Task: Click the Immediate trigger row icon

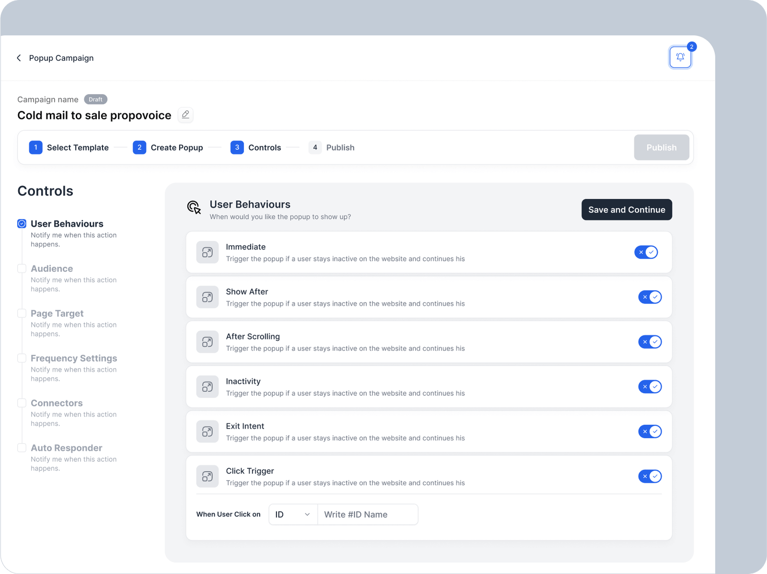Action: pos(207,252)
